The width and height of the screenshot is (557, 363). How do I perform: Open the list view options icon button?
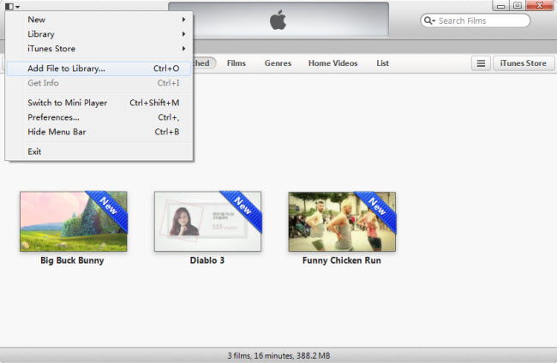[481, 63]
